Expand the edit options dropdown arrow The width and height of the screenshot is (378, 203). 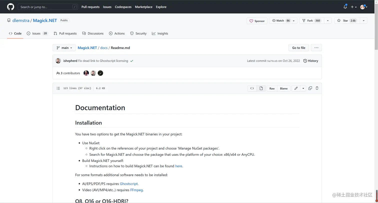pos(303,88)
